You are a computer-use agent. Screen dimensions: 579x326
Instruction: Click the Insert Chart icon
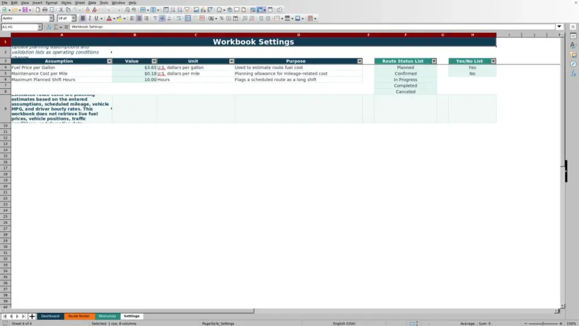pos(203,10)
